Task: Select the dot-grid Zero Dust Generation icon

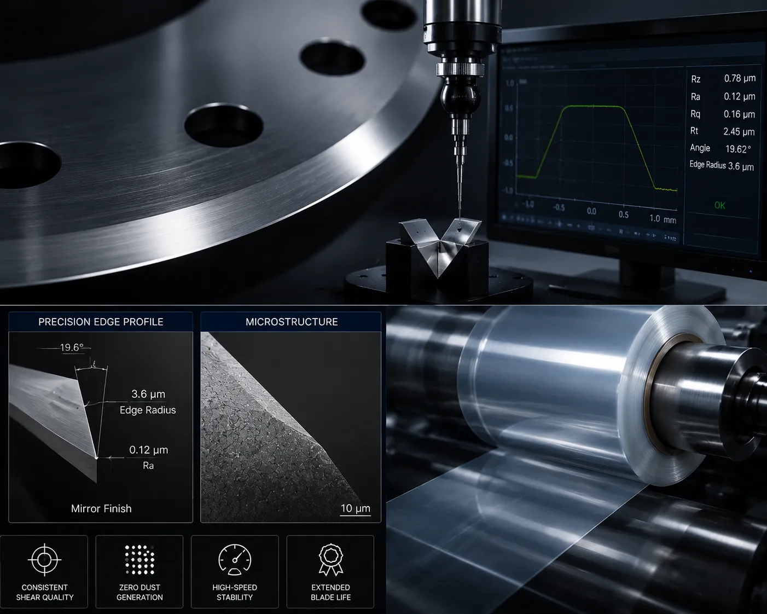Action: point(140,560)
